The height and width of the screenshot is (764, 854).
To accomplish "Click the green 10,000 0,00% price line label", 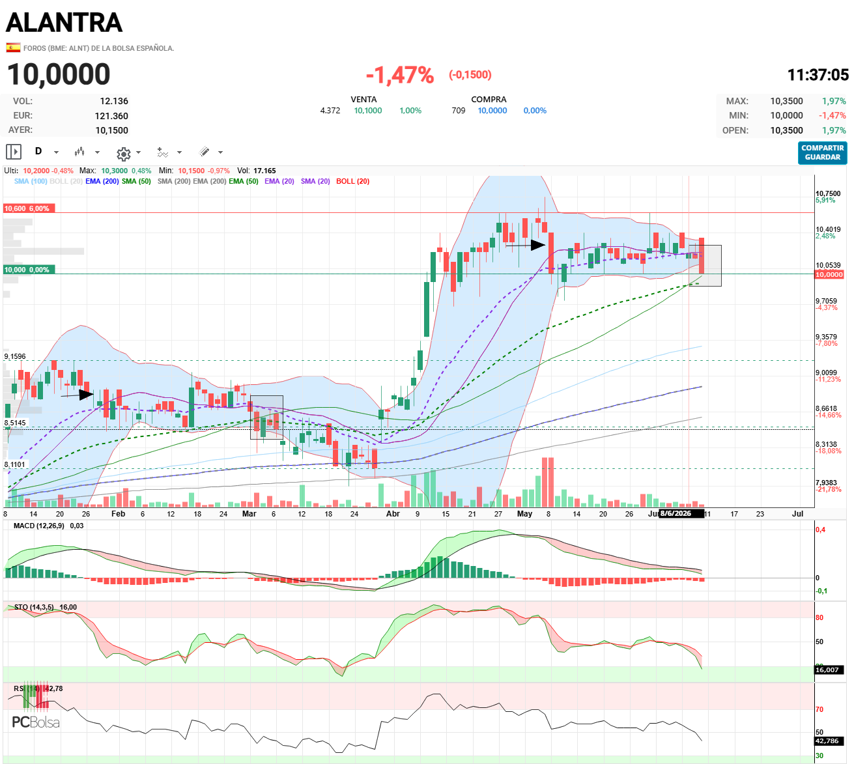I will click(x=29, y=270).
